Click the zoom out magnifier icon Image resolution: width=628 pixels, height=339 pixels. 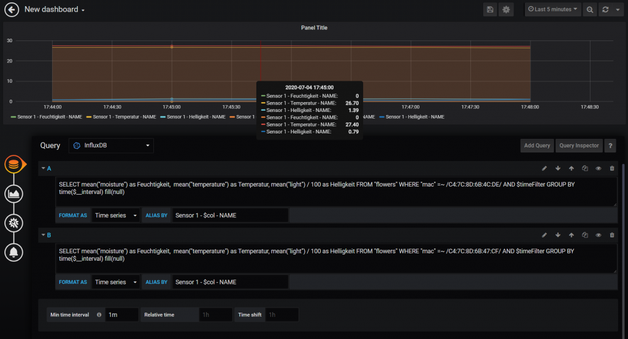point(589,10)
